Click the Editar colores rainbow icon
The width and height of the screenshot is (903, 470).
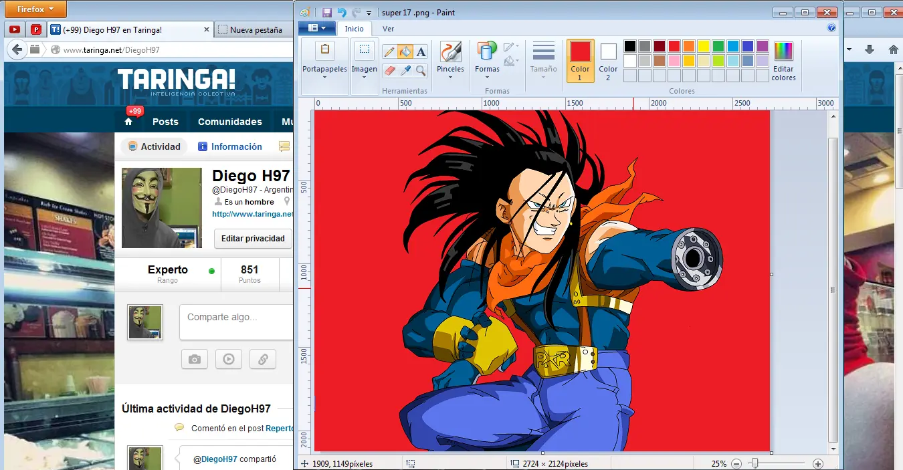(783, 51)
